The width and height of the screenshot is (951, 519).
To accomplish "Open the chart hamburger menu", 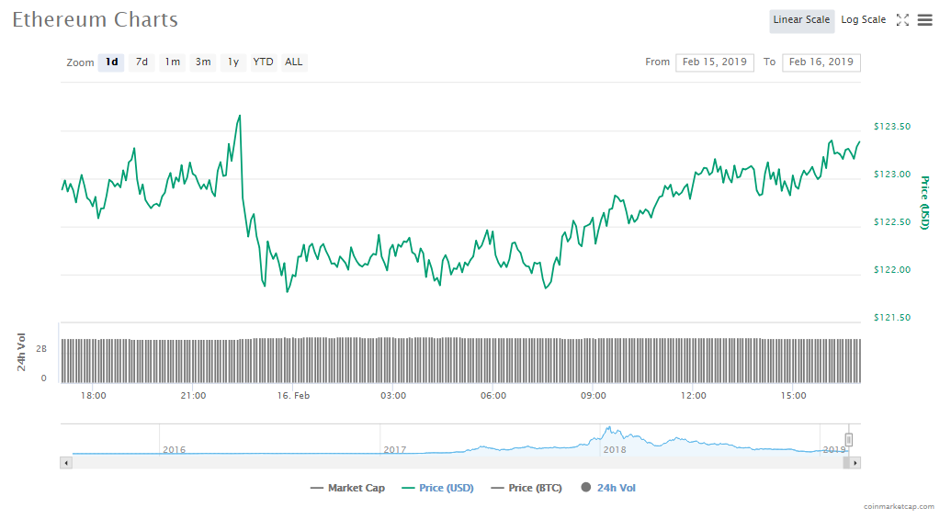I will (924, 20).
